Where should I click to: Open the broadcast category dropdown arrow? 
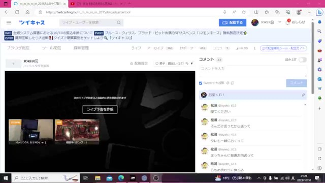[x=192, y=63]
